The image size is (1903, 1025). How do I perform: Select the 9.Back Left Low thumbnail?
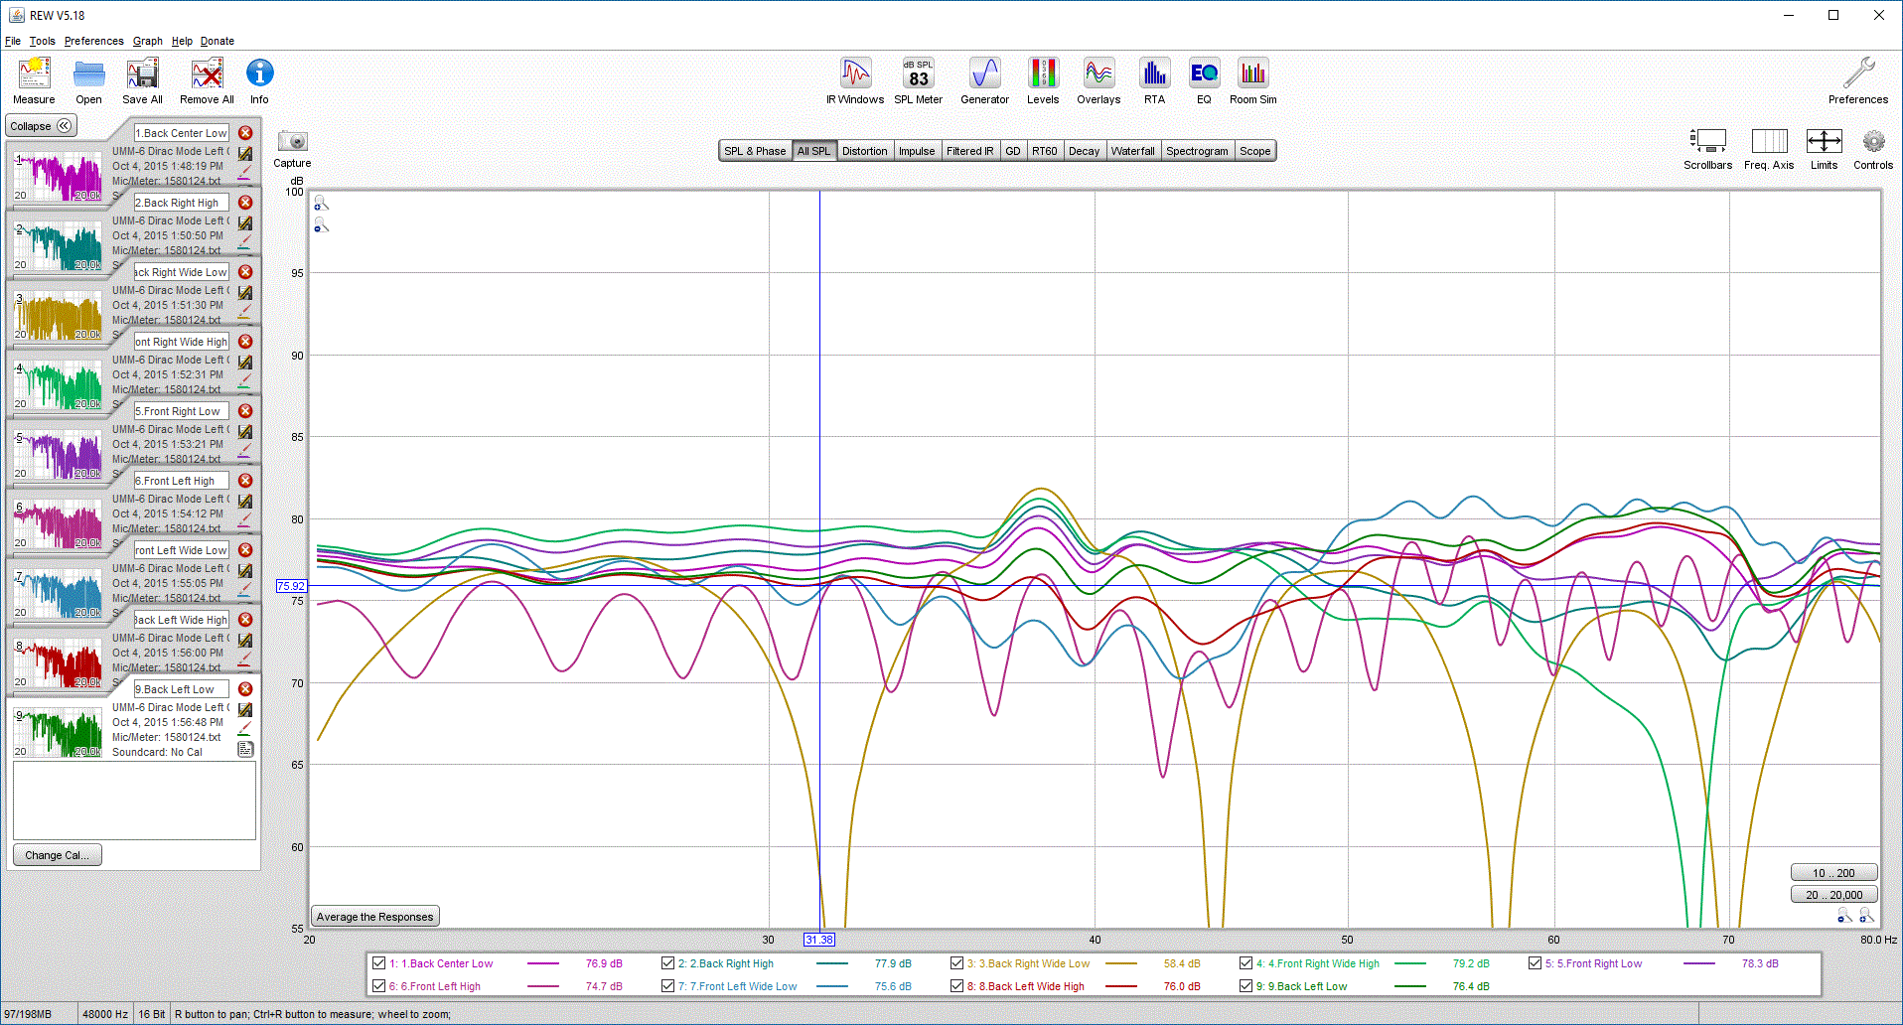(59, 732)
